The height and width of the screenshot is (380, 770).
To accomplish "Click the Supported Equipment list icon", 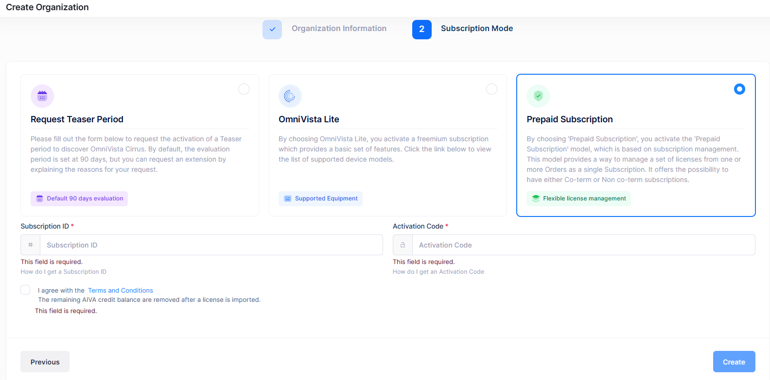I will point(288,198).
